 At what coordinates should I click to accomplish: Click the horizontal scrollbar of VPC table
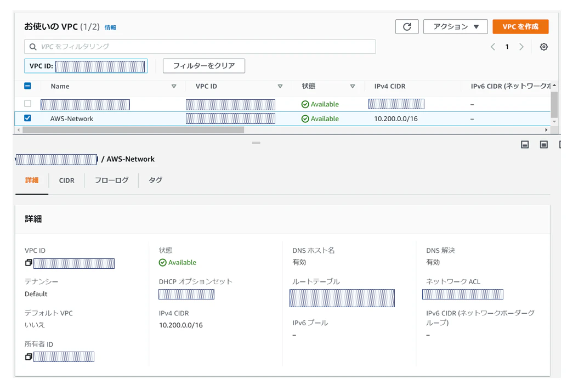[x=133, y=130]
